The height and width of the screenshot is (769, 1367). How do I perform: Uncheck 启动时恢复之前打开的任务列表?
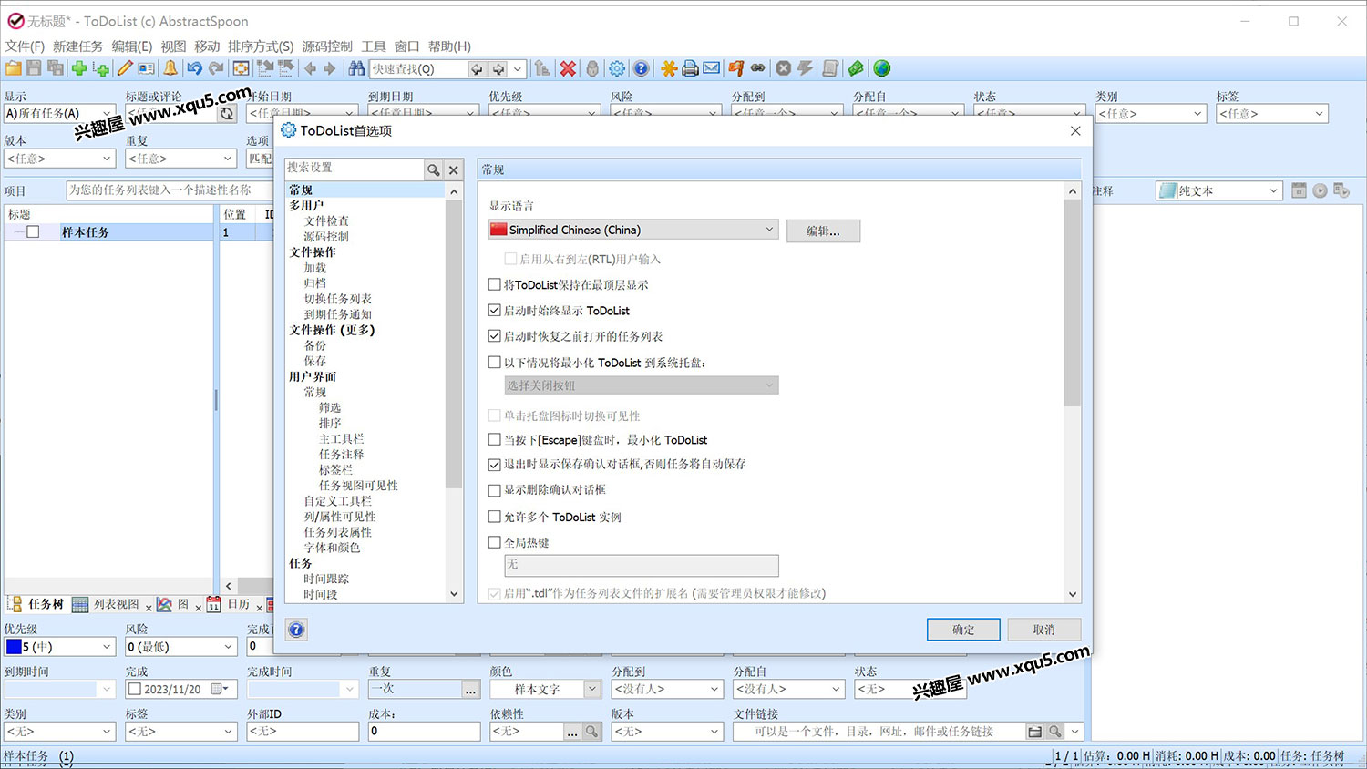pos(495,336)
